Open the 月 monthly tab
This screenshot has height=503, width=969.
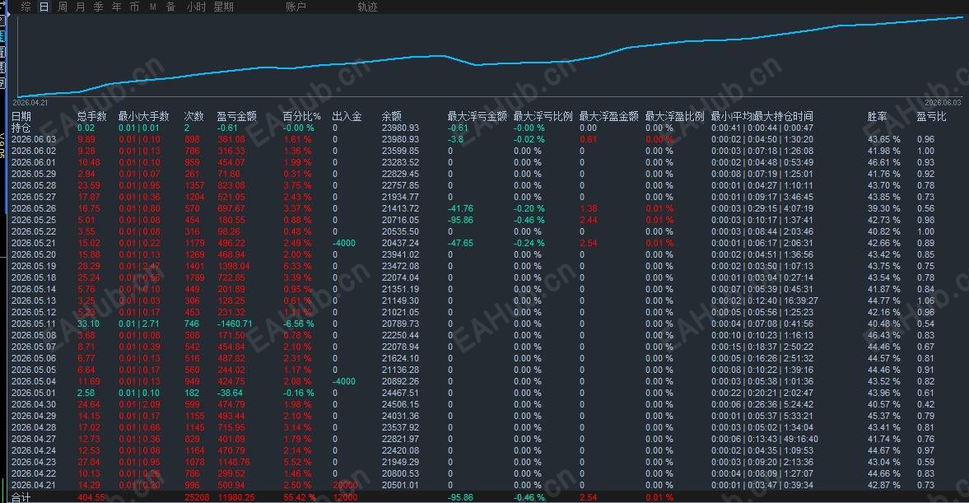(x=81, y=7)
